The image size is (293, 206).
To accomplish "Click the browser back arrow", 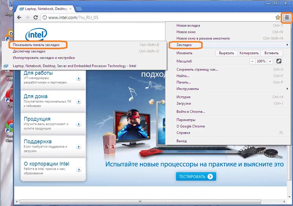I will [x=19, y=18].
